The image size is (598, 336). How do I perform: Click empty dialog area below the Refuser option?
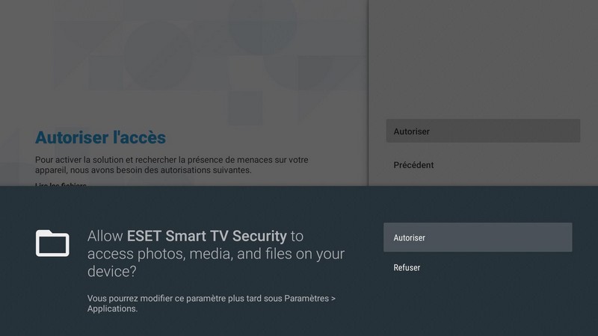pos(478,306)
